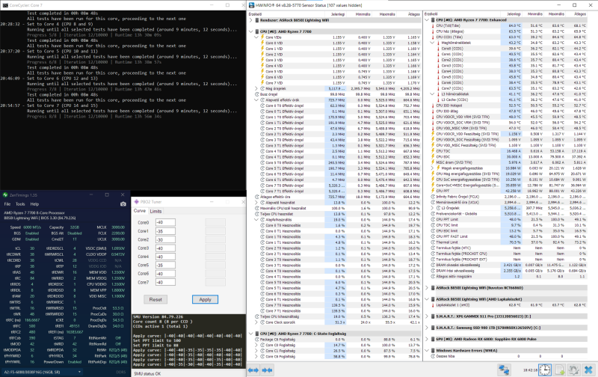Click the lightning icon beside Core 0 VID
This screenshot has height=377, width=598.
tap(262, 43)
